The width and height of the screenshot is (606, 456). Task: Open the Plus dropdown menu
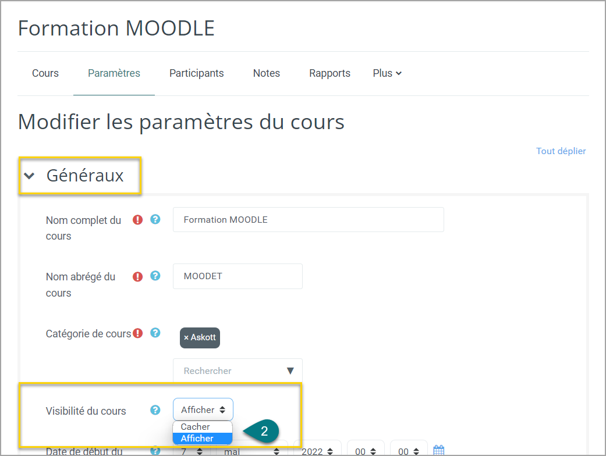pyautogui.click(x=387, y=73)
